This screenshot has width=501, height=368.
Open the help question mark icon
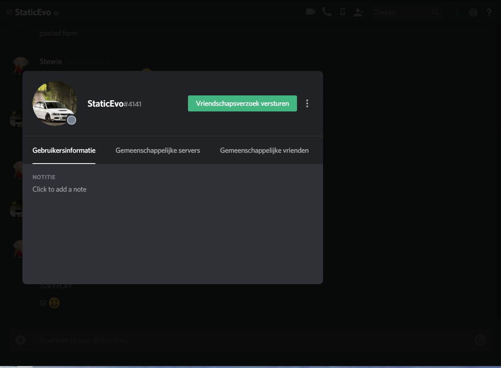[x=489, y=12]
